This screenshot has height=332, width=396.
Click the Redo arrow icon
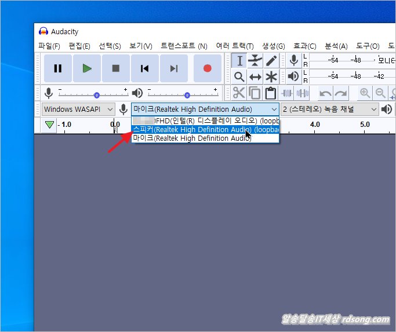(x=341, y=93)
